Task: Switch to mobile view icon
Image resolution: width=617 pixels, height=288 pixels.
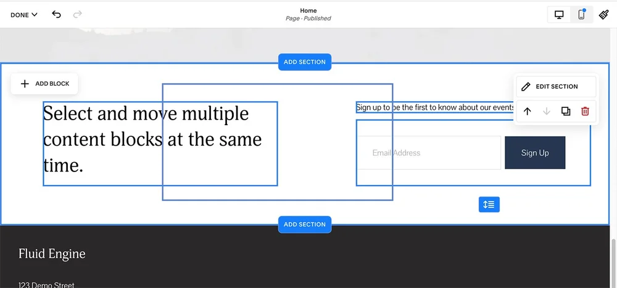Action: (x=581, y=15)
